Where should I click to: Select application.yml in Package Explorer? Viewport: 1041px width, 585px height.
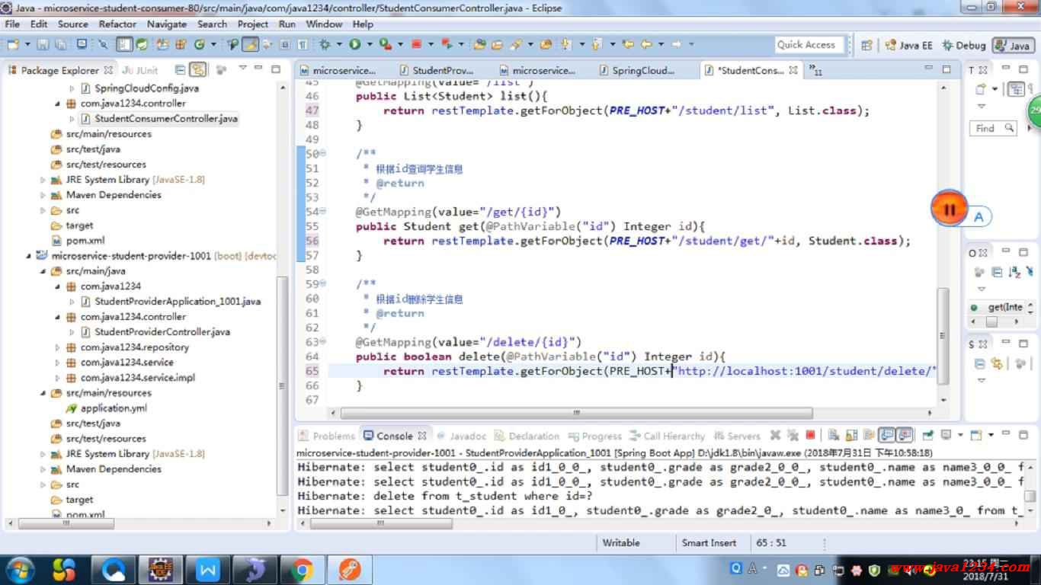107,408
